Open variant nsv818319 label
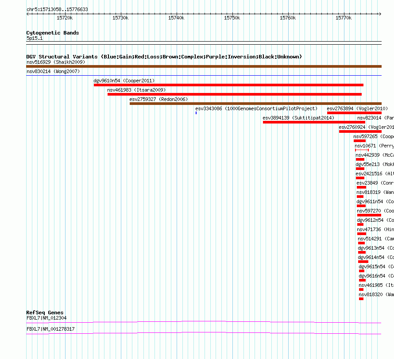This screenshot has width=394, height=359. coord(375,192)
